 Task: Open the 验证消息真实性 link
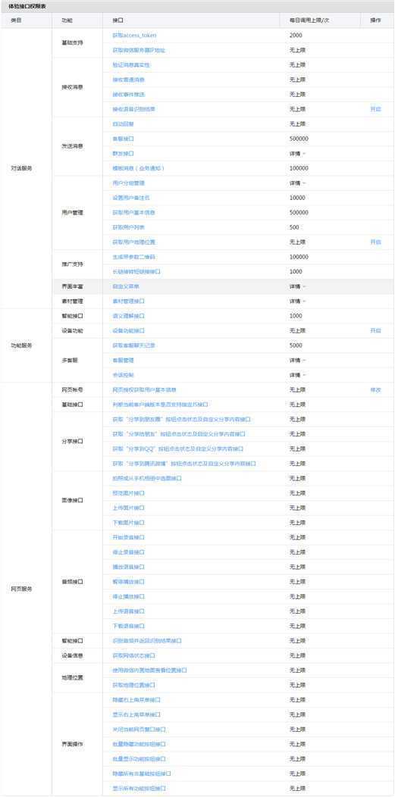[x=131, y=65]
